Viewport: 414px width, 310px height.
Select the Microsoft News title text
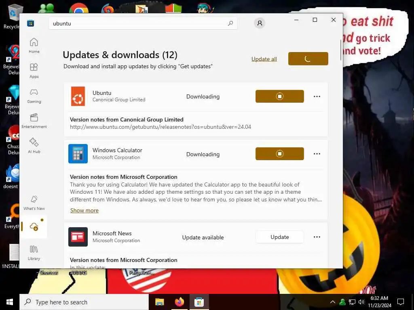coord(112,233)
